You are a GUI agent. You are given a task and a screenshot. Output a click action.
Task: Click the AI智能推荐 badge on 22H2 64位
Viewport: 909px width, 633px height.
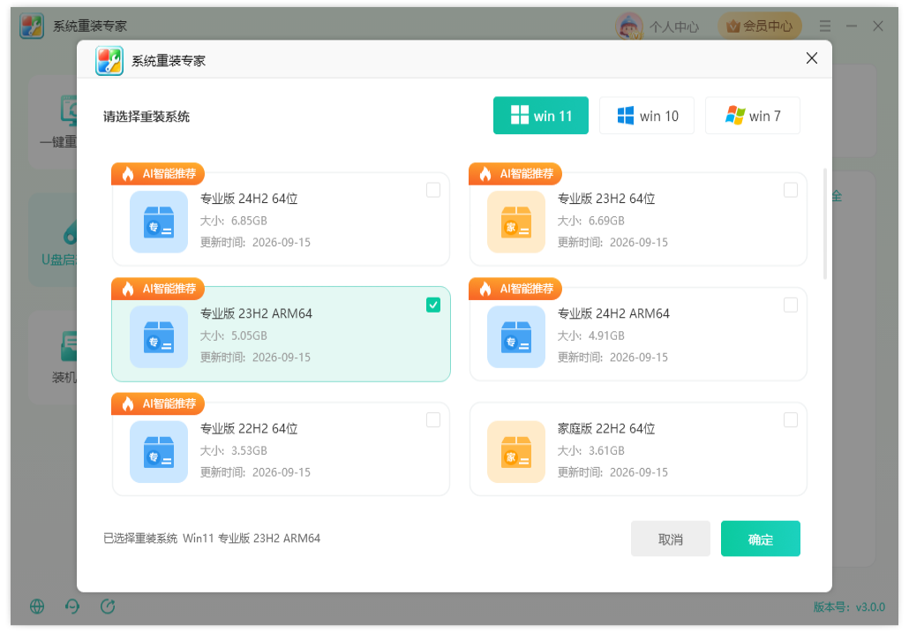158,403
